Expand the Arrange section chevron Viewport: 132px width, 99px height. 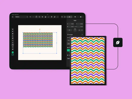pyautogui.click(x=82, y=34)
